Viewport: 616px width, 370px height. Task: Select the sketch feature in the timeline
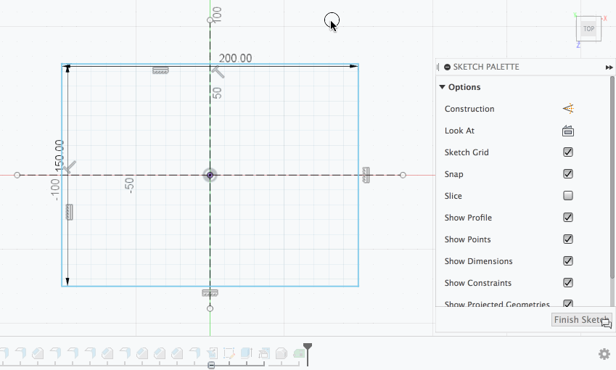[x=229, y=353]
